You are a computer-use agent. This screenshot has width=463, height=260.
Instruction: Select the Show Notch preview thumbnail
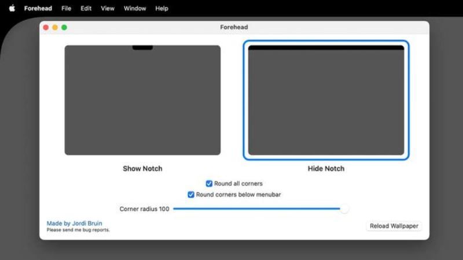coord(142,100)
